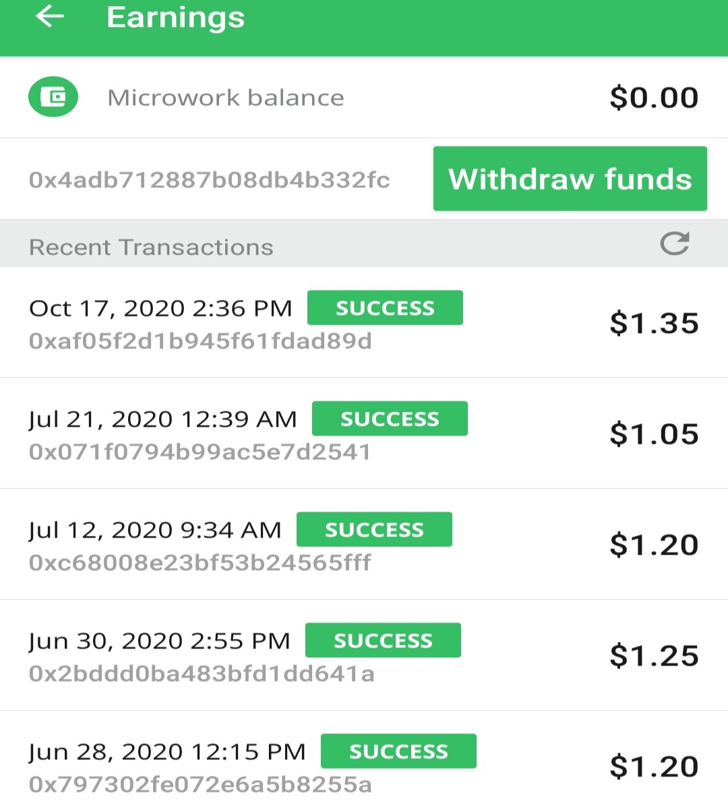Tap SUCCESS badge on Jun 30 transaction

coord(383,640)
